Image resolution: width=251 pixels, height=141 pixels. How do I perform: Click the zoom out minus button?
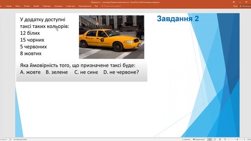click(229, 139)
